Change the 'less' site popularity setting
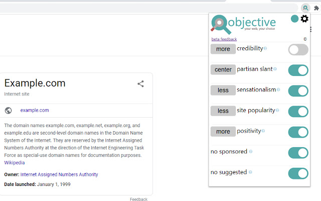 pos(223,111)
